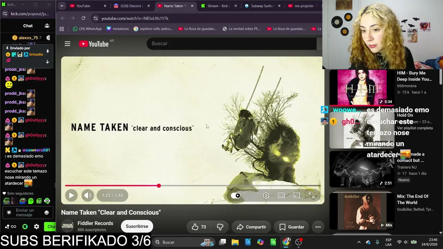Play the Name Taken video

tap(71, 195)
